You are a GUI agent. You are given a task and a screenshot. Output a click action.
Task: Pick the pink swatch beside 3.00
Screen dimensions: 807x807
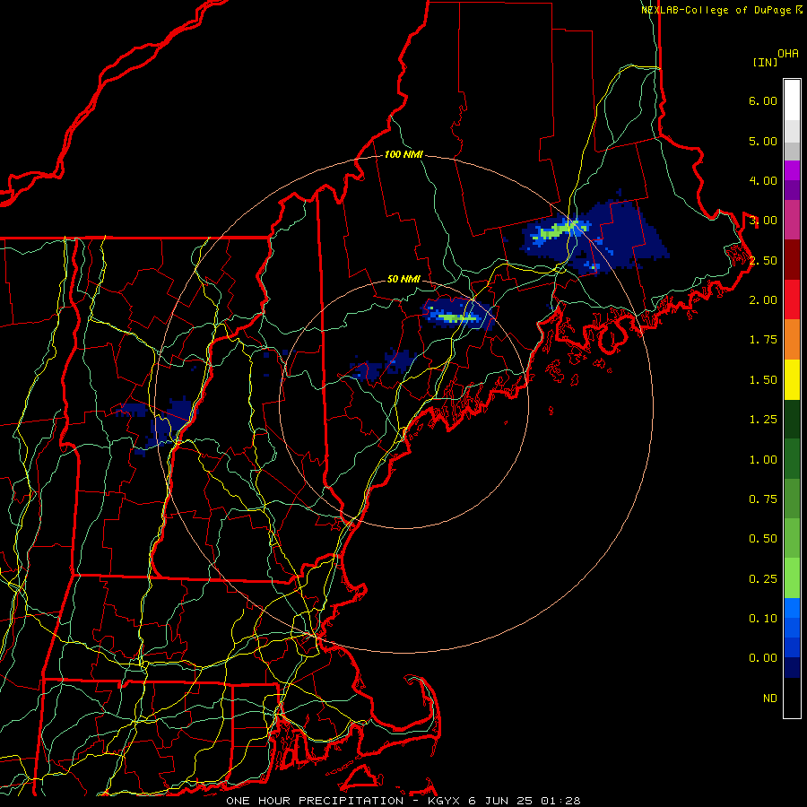point(792,220)
